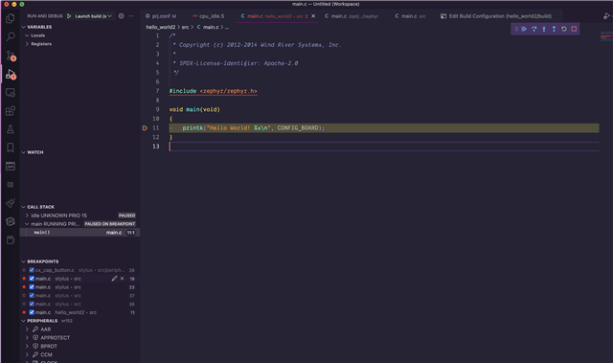This screenshot has height=363, width=613.
Task: Disable the main.c line 37 breakpoint checkbox
Action: click(x=32, y=295)
